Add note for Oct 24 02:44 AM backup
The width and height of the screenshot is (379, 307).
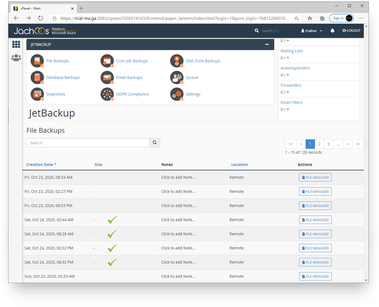point(178,220)
